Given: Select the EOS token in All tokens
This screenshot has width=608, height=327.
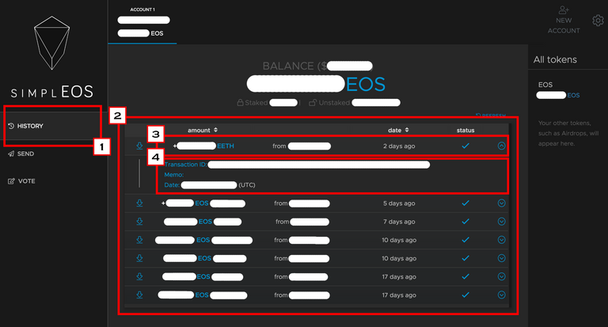Looking at the screenshot, I should click(558, 90).
